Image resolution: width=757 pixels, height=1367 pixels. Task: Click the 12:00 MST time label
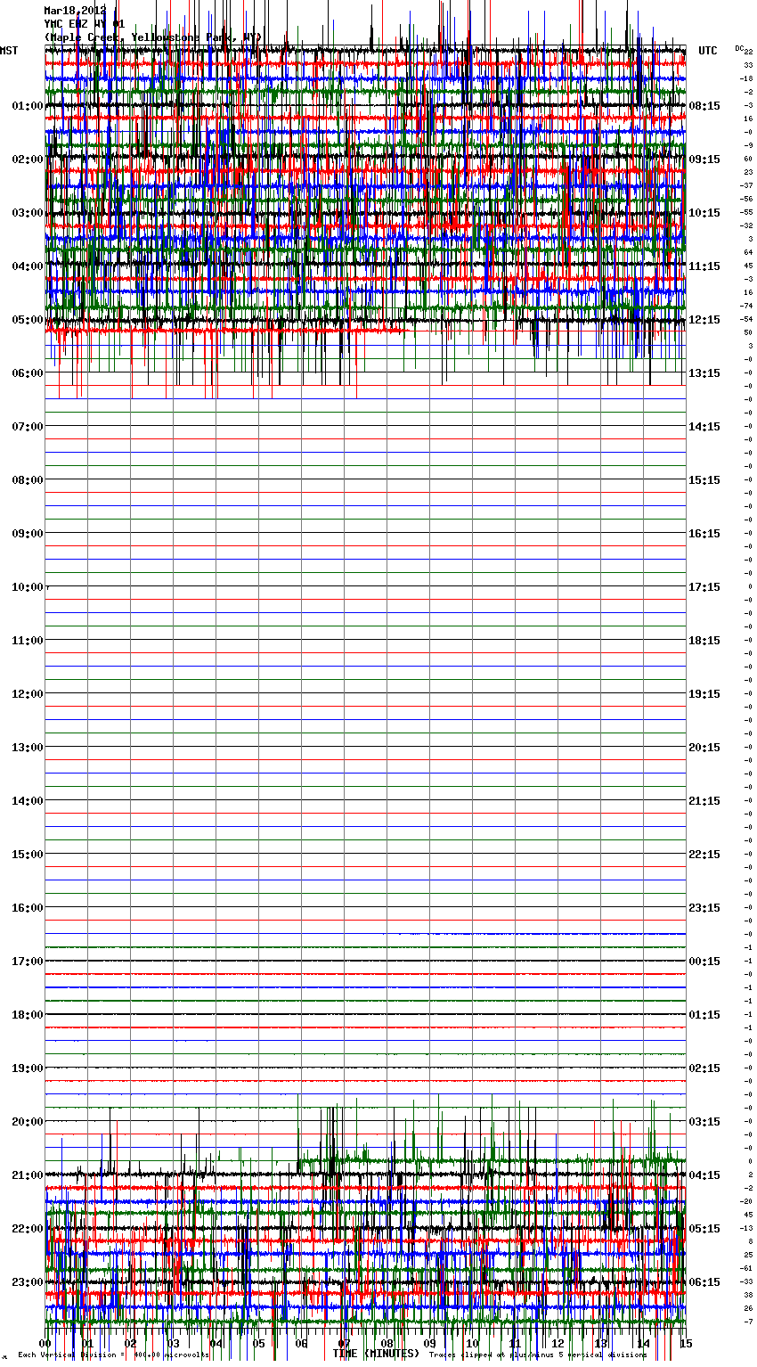pos(28,694)
